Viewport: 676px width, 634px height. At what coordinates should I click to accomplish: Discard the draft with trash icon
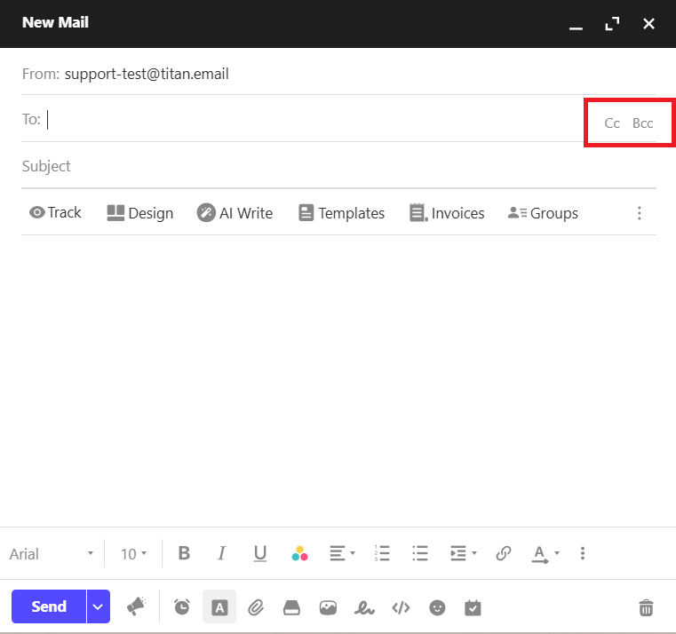point(646,607)
